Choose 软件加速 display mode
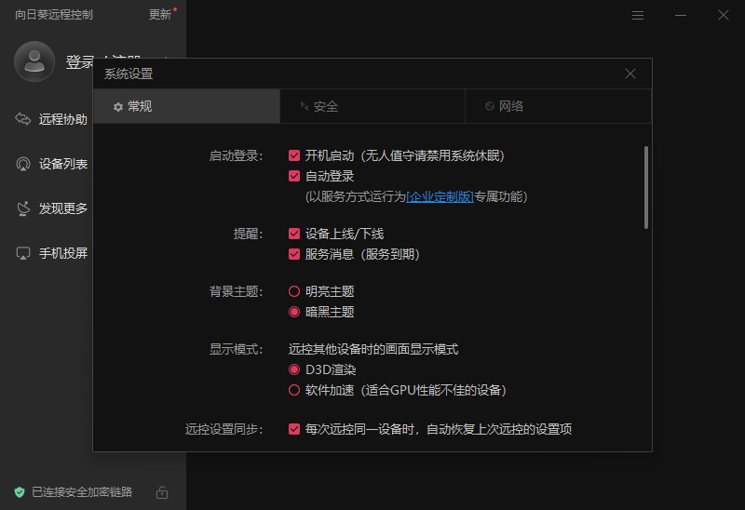The width and height of the screenshot is (745, 510). 294,390
